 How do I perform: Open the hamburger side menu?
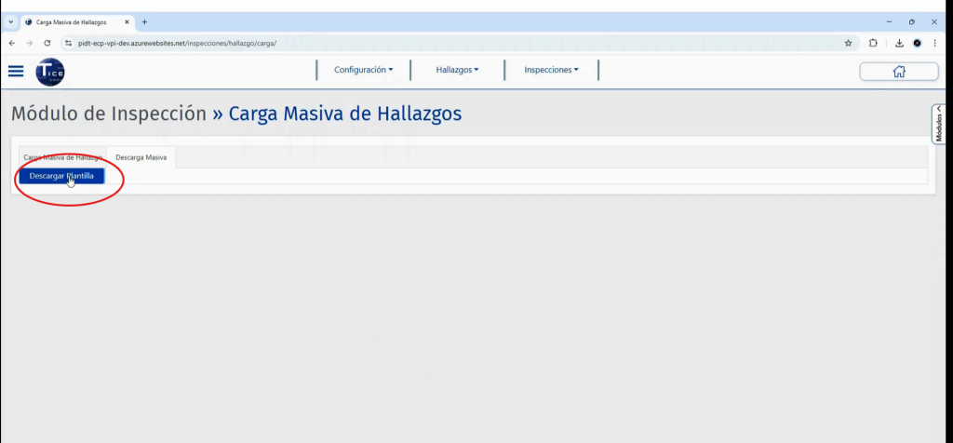pyautogui.click(x=16, y=71)
